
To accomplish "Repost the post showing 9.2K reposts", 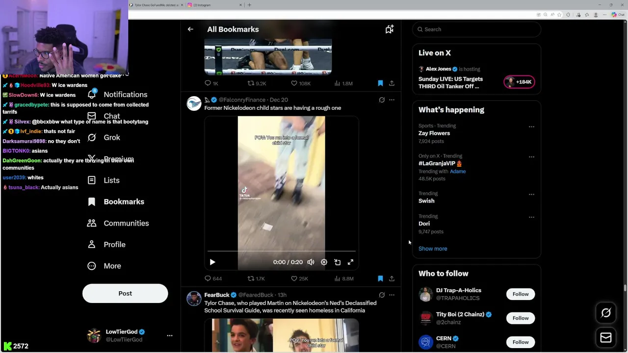I will click(257, 83).
